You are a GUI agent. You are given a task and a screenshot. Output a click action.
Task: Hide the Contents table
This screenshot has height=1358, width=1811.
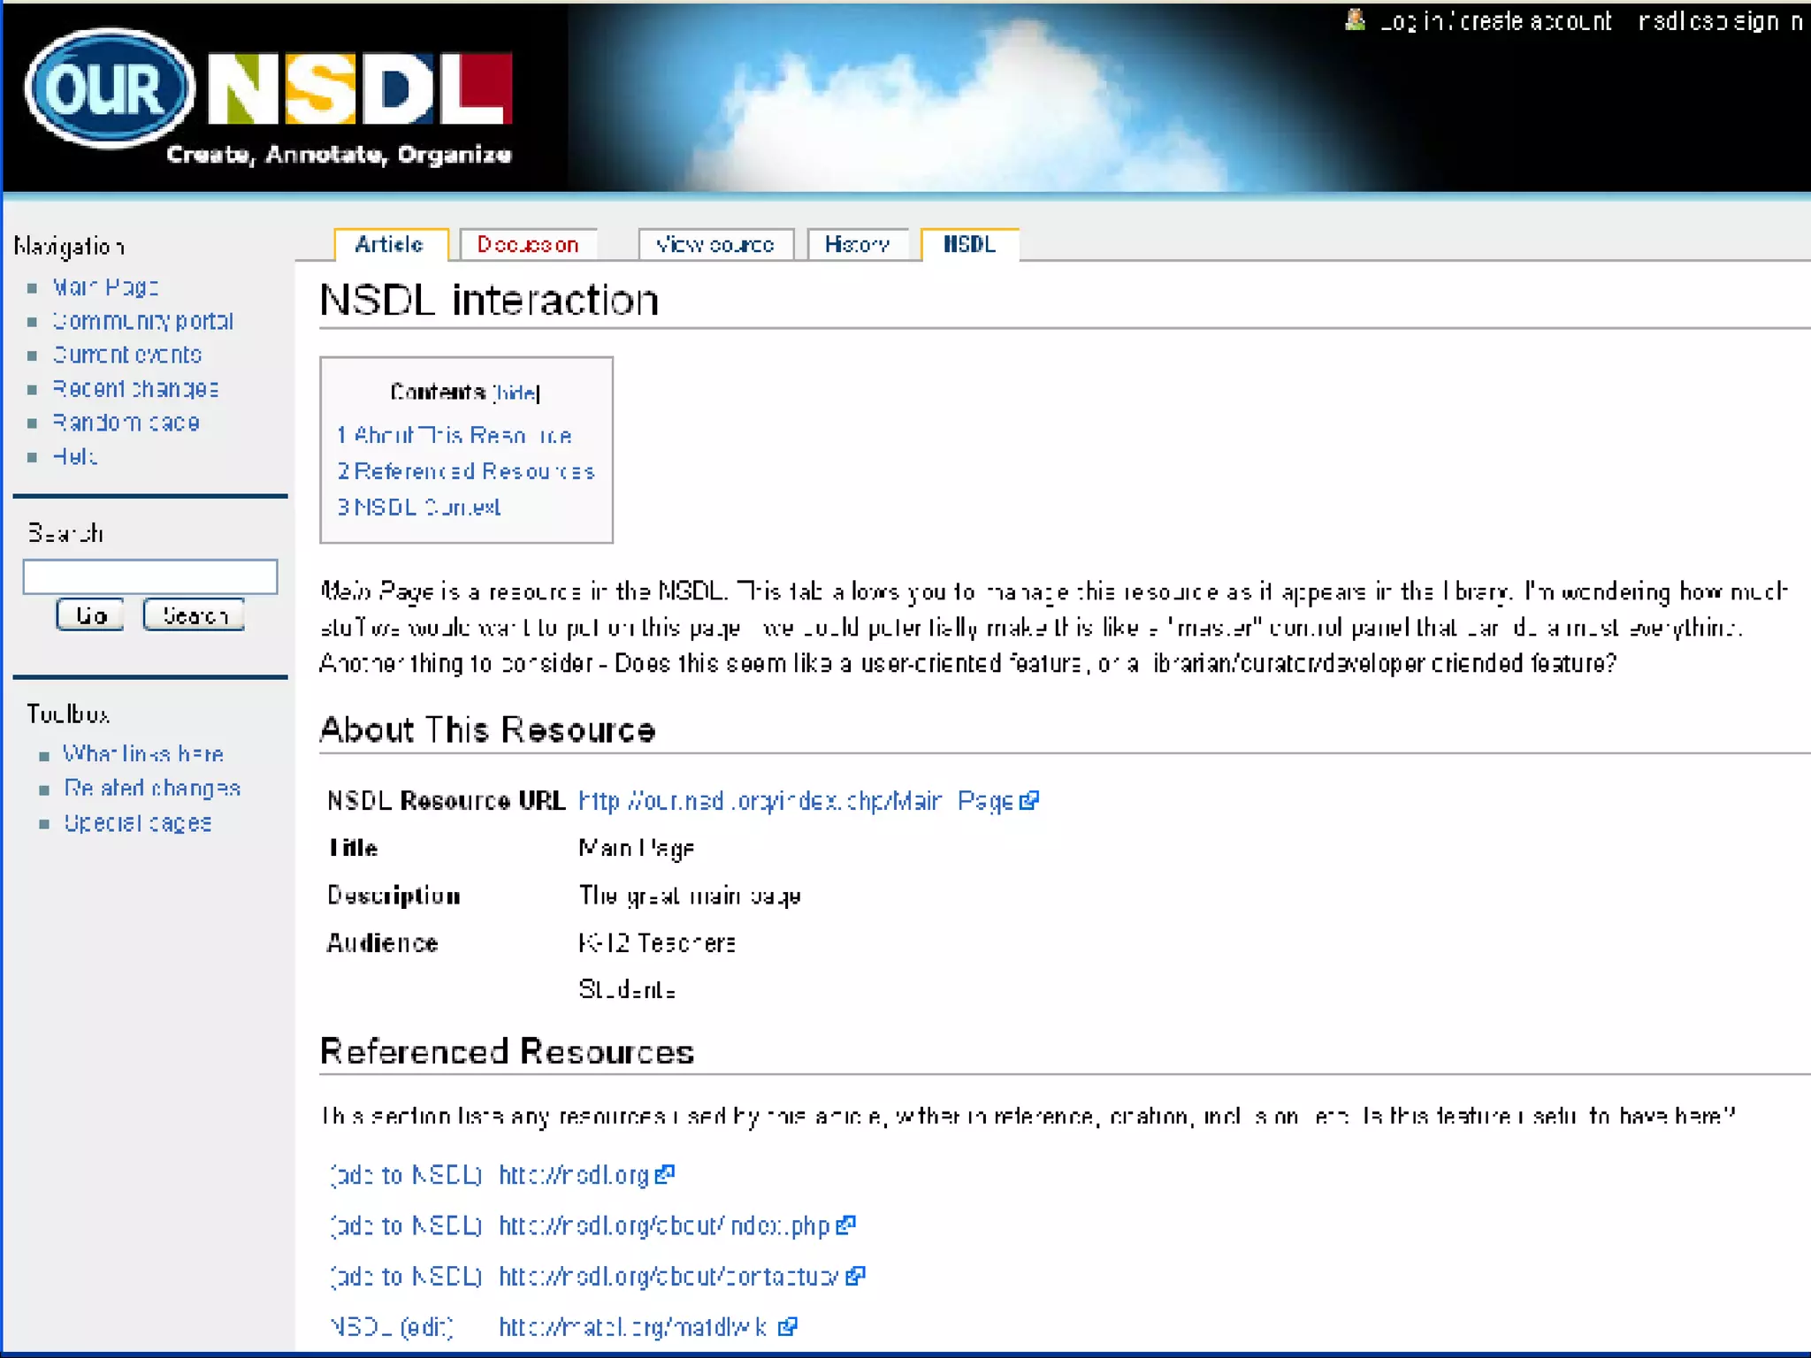click(516, 393)
